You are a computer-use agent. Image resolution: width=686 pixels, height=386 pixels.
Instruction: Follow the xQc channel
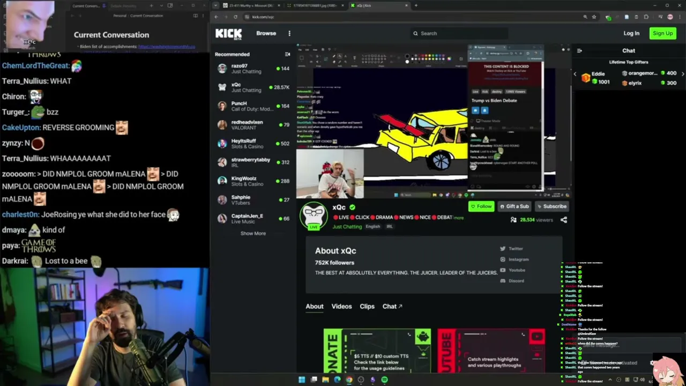click(481, 206)
